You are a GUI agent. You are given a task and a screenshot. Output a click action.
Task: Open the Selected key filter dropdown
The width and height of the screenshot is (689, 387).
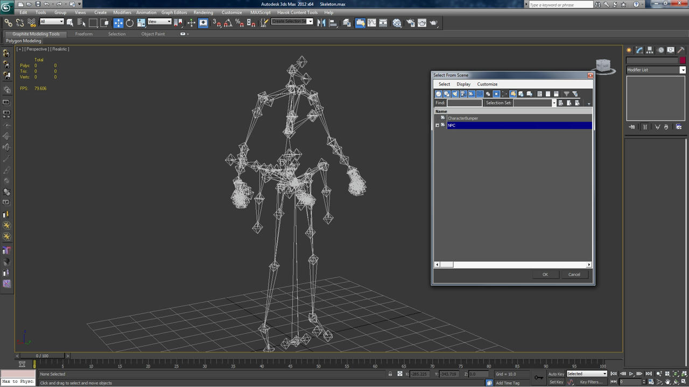[x=587, y=374]
